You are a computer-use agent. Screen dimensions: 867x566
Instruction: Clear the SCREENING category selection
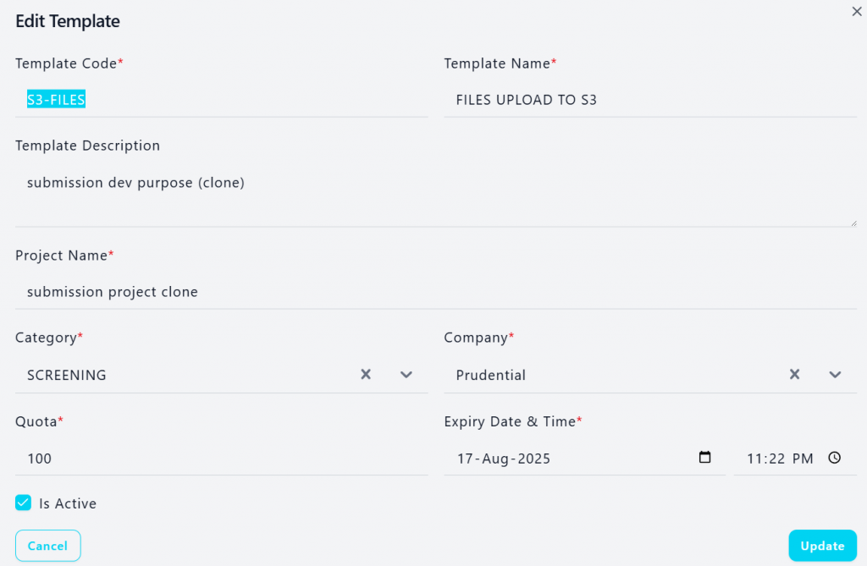pyautogui.click(x=366, y=375)
